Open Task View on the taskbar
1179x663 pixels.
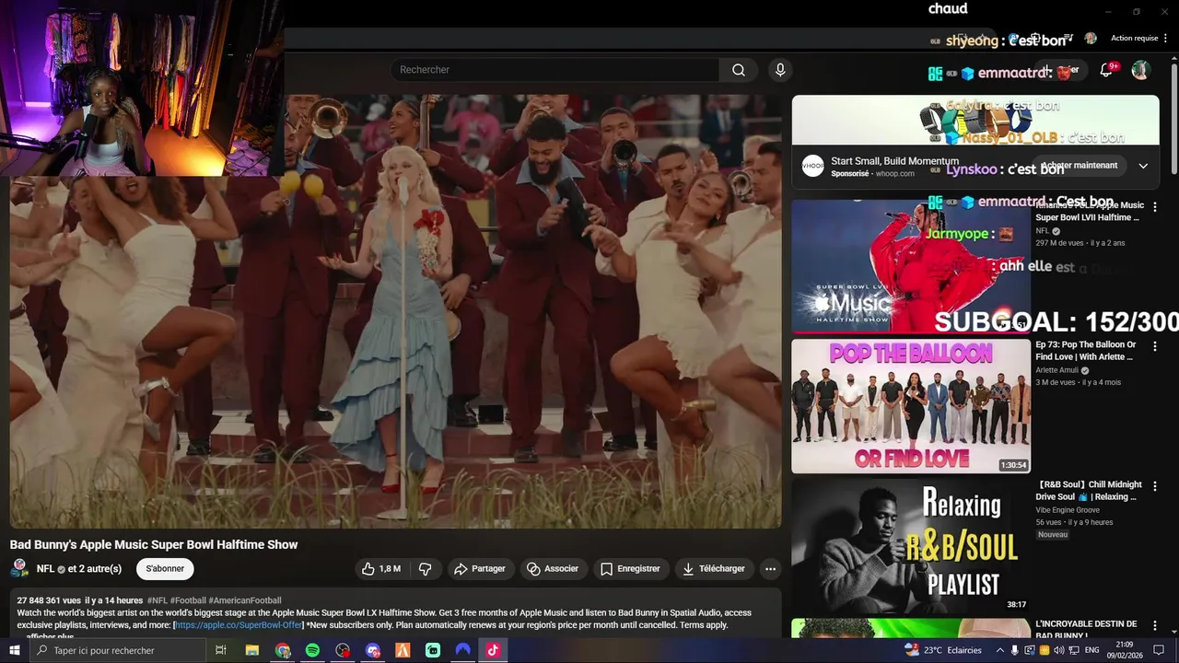[221, 650]
